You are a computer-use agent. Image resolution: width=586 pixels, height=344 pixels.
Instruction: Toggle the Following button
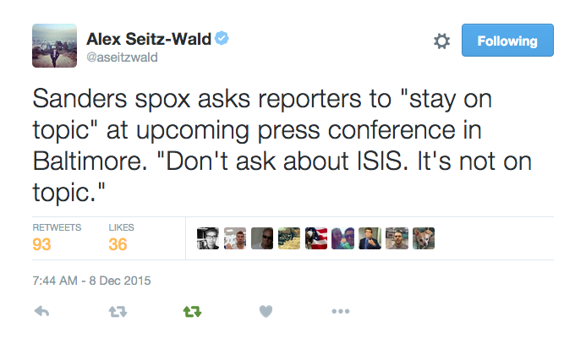[x=507, y=41]
